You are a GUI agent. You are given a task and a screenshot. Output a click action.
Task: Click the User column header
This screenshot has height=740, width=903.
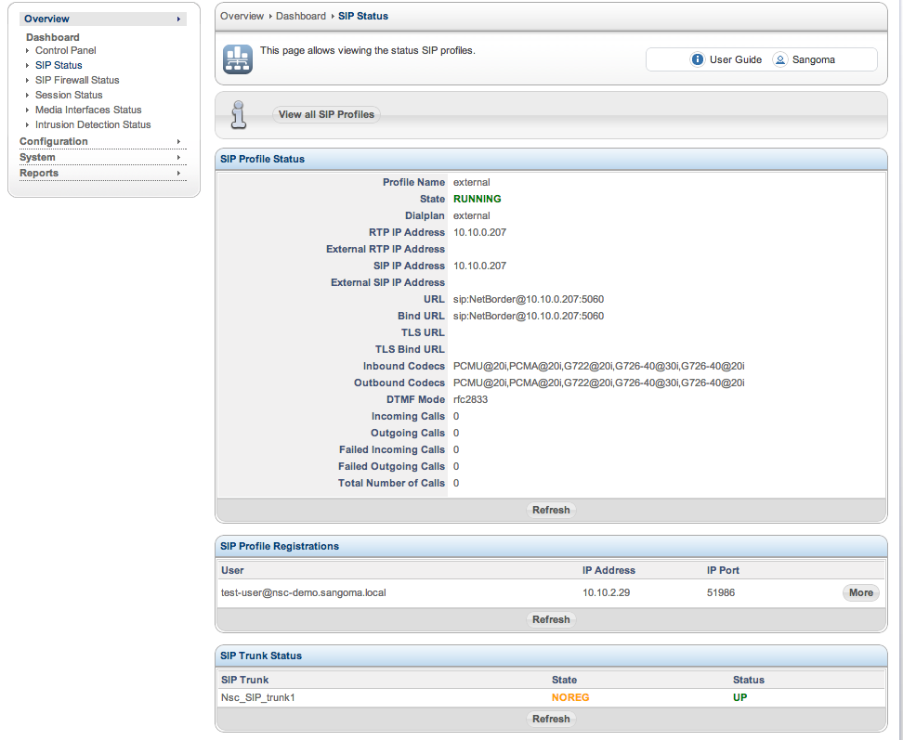232,570
